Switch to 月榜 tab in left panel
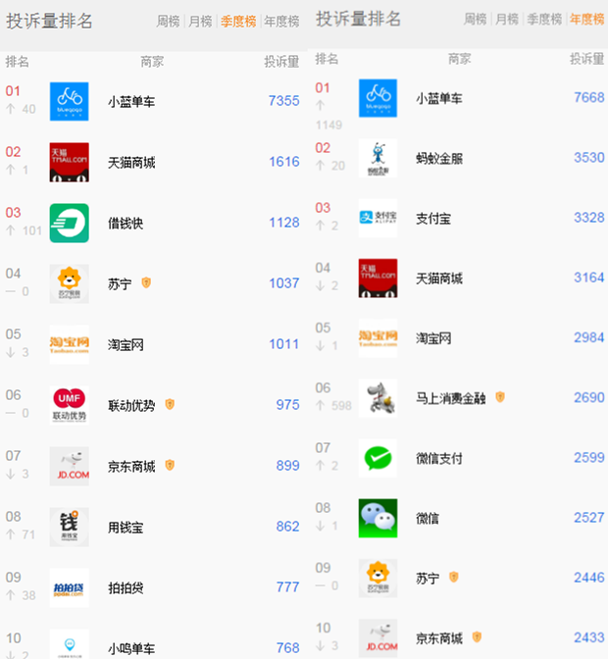 click(x=200, y=21)
